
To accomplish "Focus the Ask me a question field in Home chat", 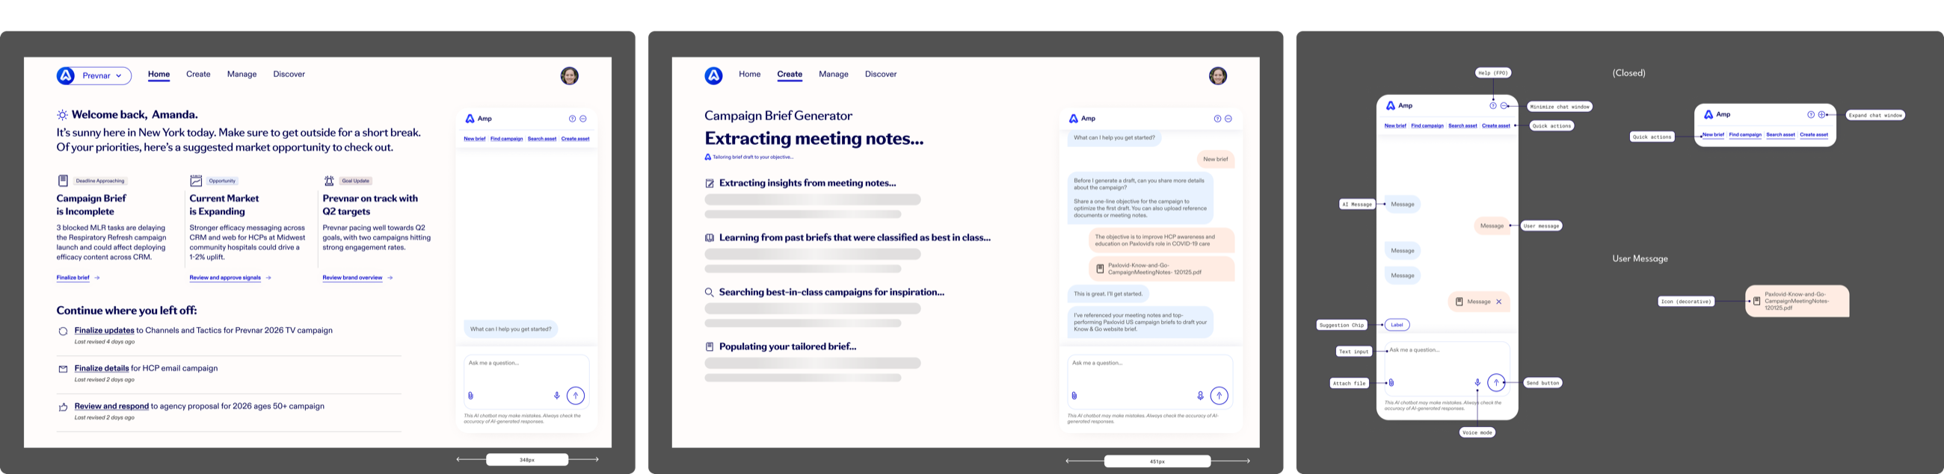I will click(x=527, y=381).
